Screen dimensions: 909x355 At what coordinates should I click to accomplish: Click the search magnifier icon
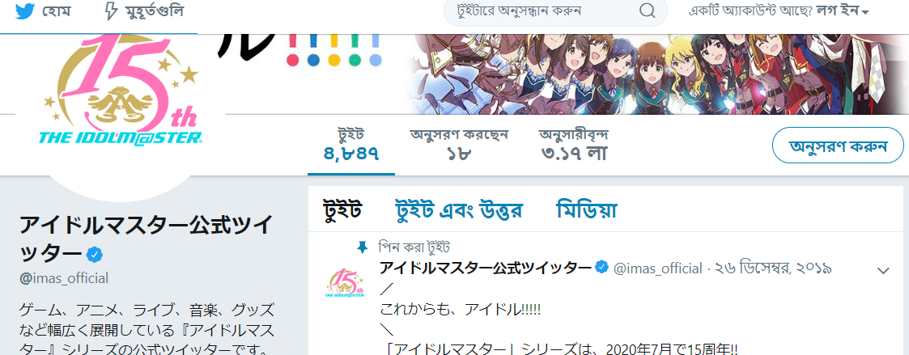pos(647,11)
